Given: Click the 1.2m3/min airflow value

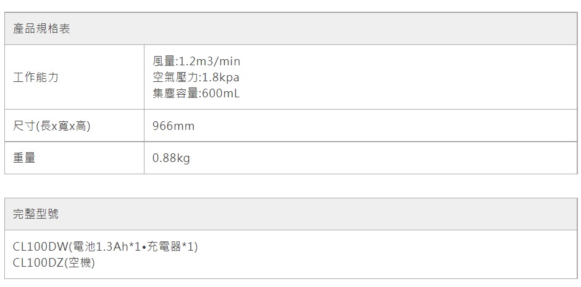Looking at the screenshot, I should click(x=209, y=62).
